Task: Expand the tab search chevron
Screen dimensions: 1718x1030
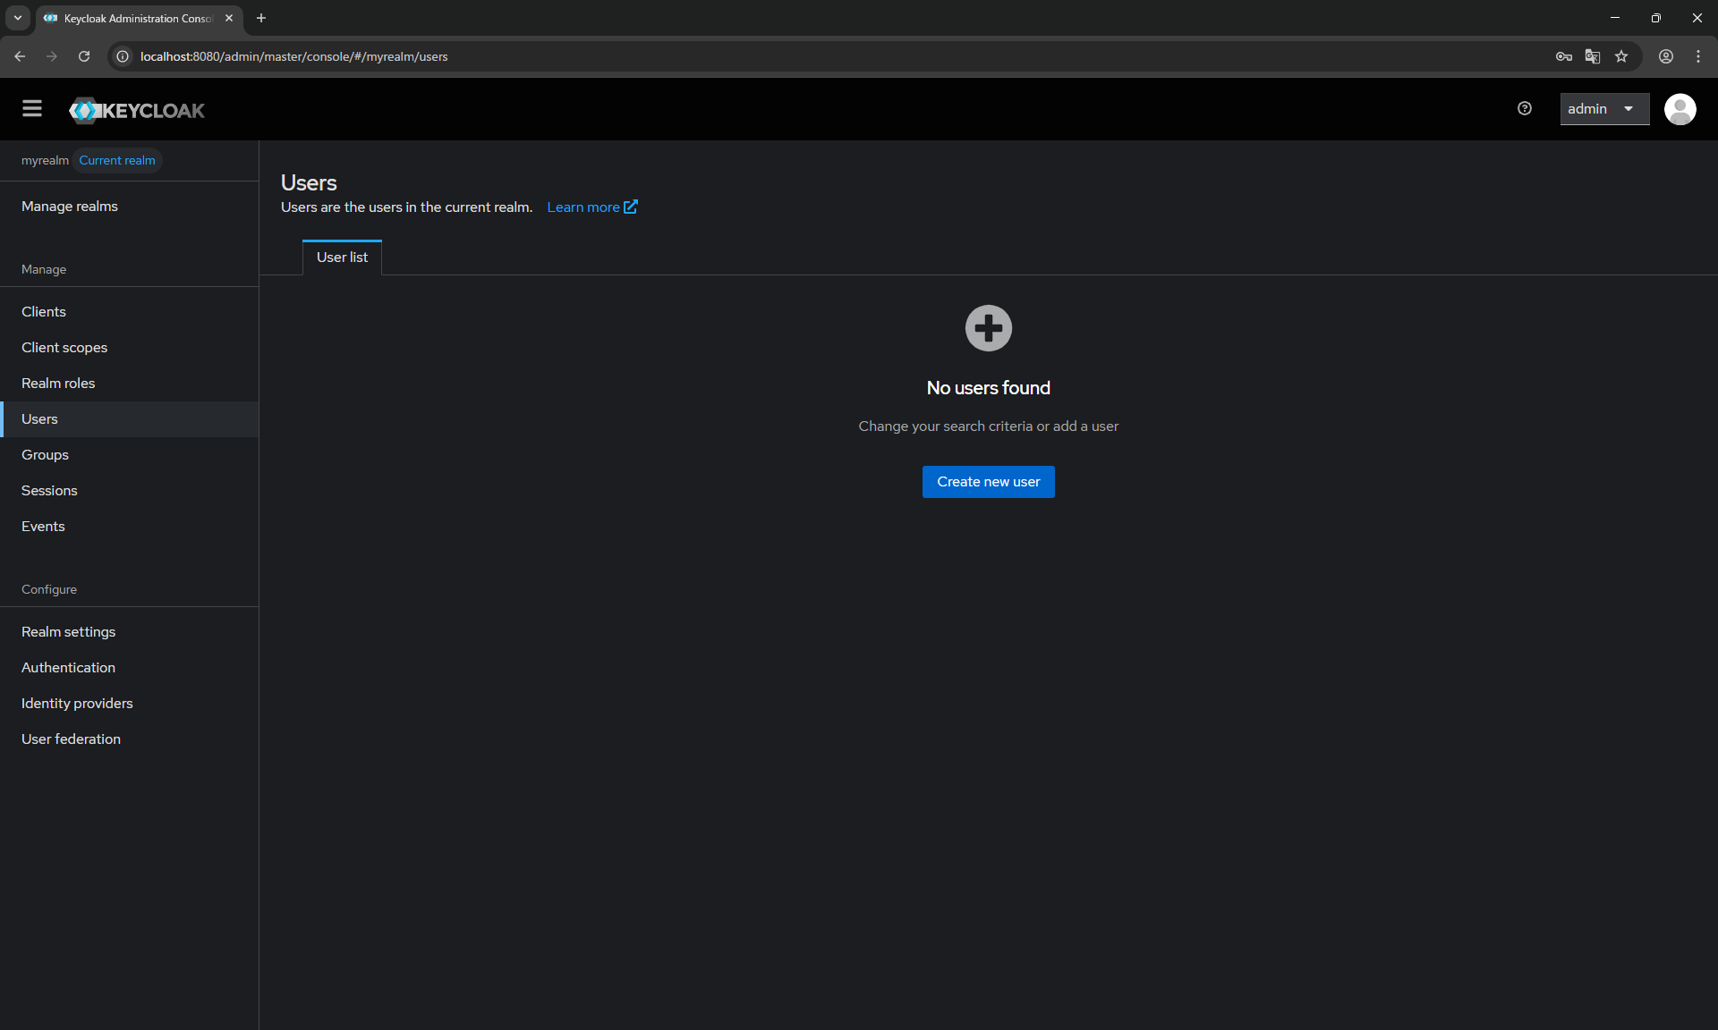Action: pyautogui.click(x=18, y=18)
